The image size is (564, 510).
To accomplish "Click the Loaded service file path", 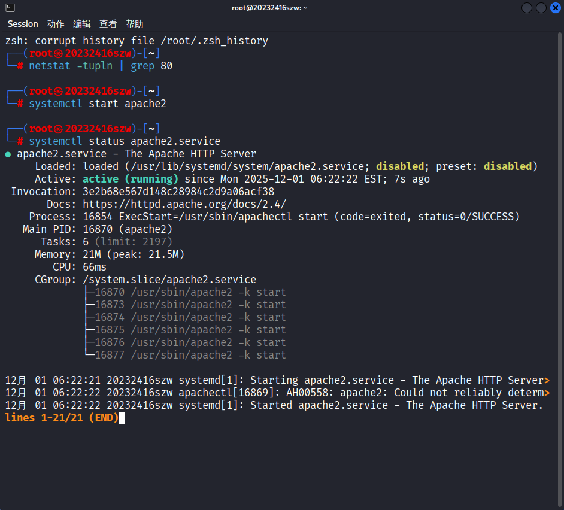I will [247, 166].
